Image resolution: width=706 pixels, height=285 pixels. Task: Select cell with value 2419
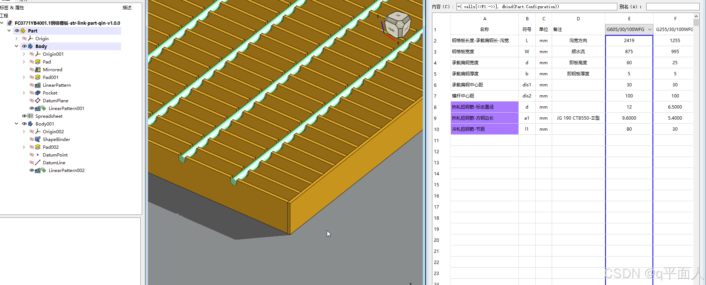click(x=629, y=41)
